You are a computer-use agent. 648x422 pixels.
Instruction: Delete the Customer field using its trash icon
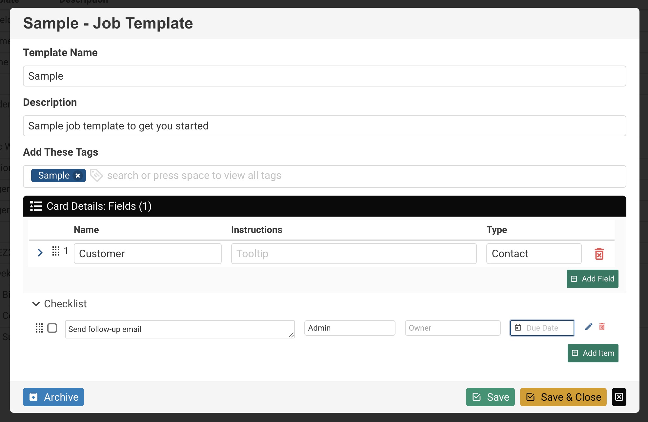tap(599, 254)
